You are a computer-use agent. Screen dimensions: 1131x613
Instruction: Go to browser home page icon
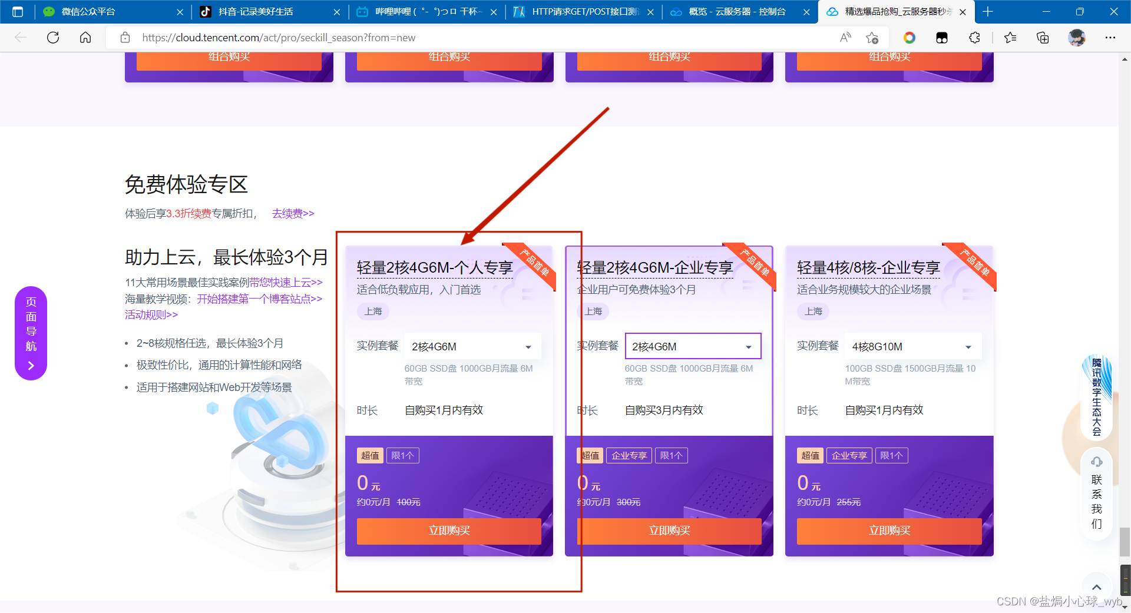(x=85, y=38)
